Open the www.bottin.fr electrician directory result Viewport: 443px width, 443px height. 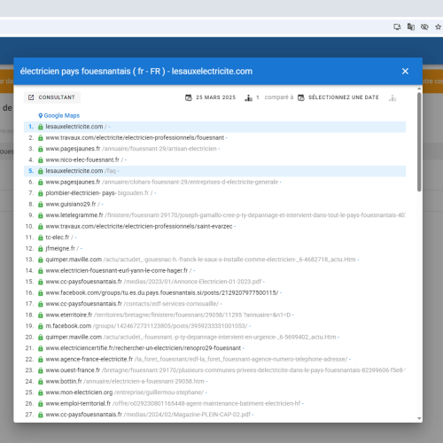pos(125,381)
